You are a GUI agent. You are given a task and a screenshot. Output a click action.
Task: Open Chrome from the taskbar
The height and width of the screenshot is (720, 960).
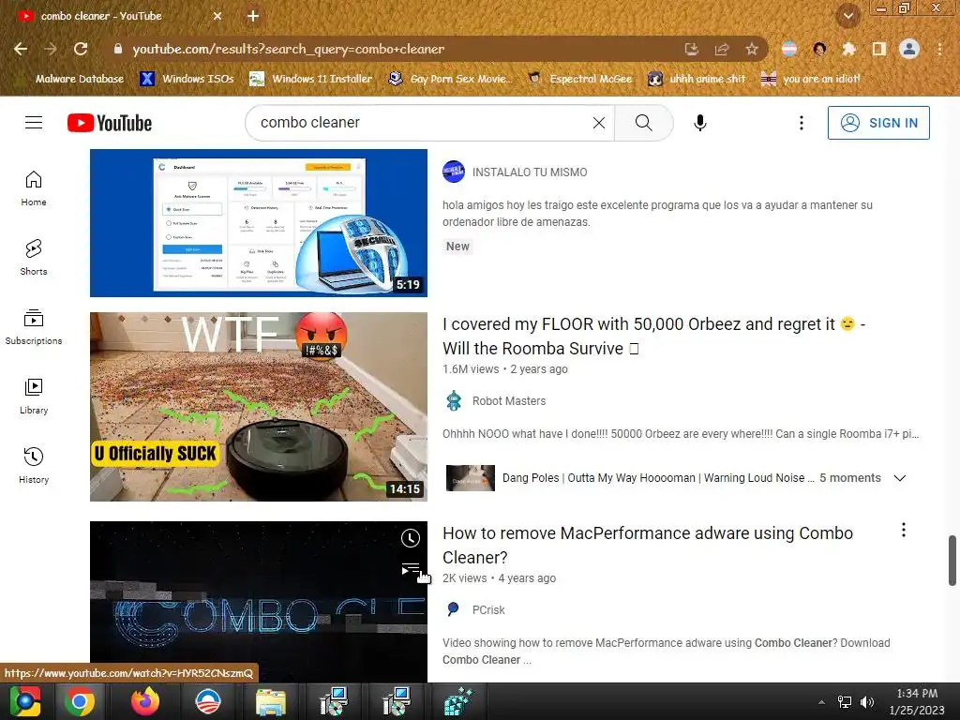pos(80,701)
